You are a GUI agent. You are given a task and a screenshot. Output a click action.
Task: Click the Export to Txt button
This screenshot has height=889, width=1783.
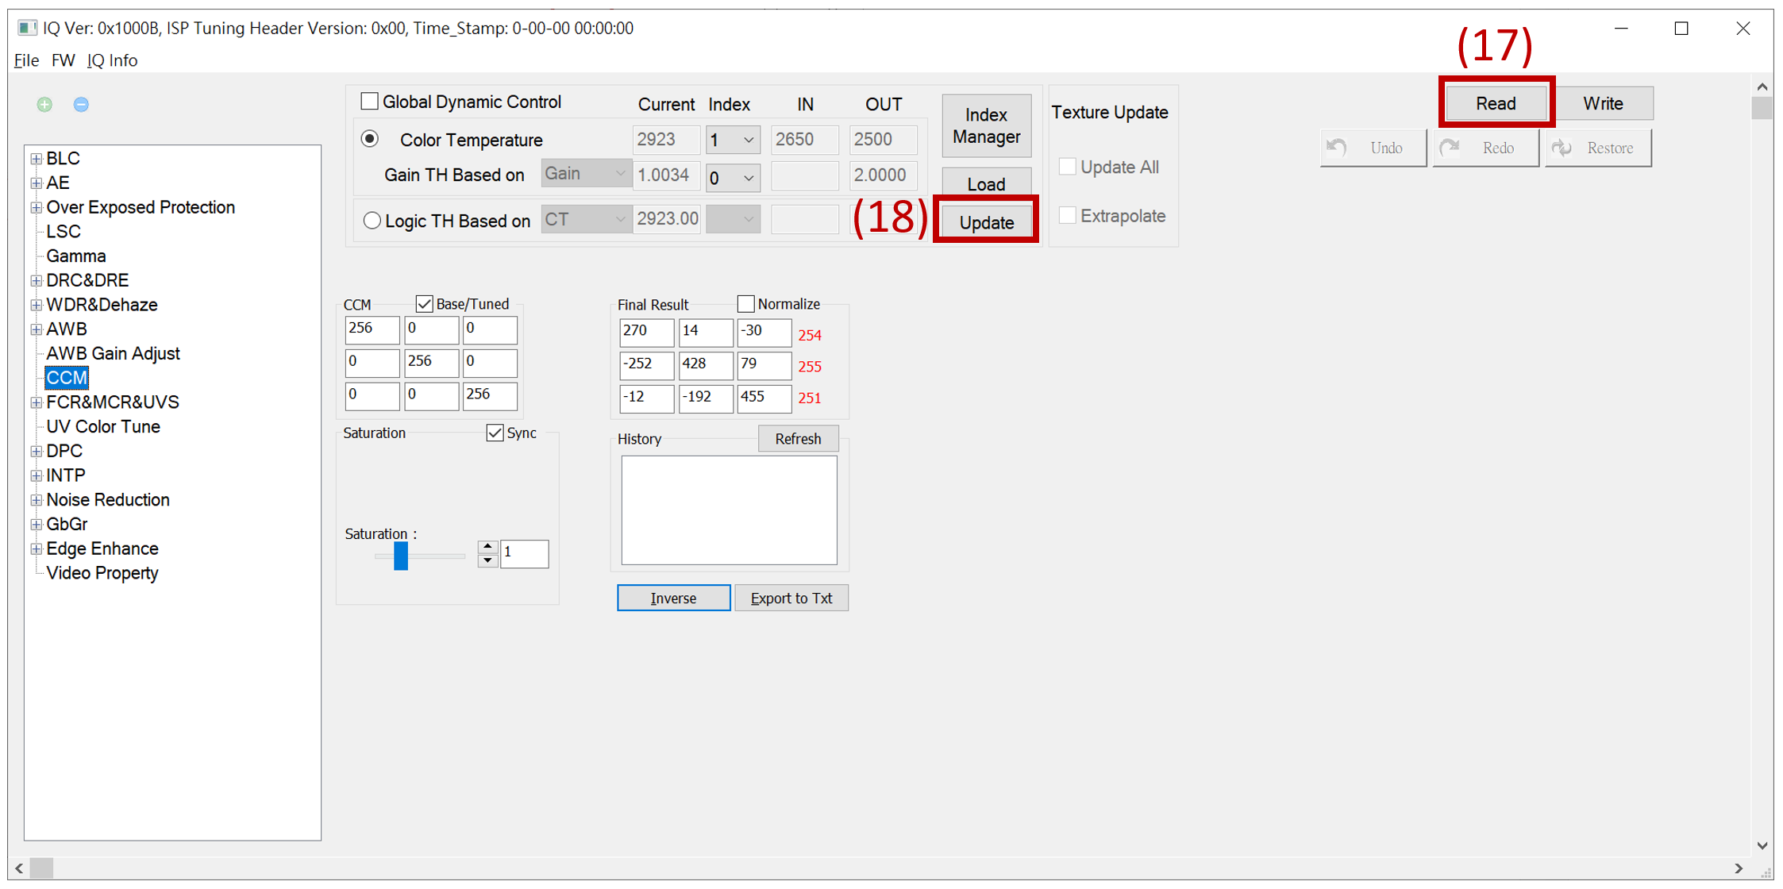pyautogui.click(x=791, y=598)
